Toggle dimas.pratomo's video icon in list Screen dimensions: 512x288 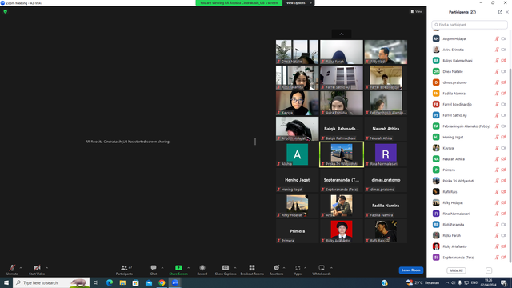click(503, 82)
